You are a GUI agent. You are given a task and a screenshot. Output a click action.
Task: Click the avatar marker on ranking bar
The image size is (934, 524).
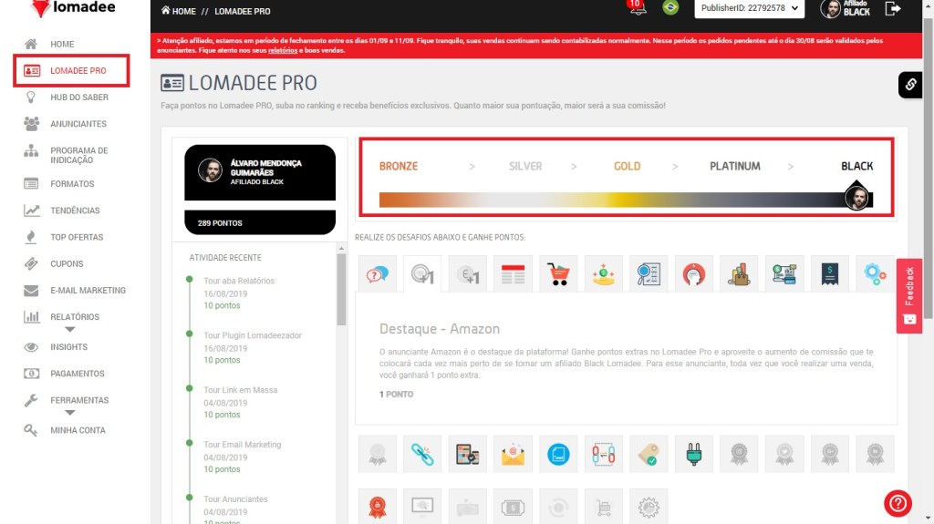856,197
